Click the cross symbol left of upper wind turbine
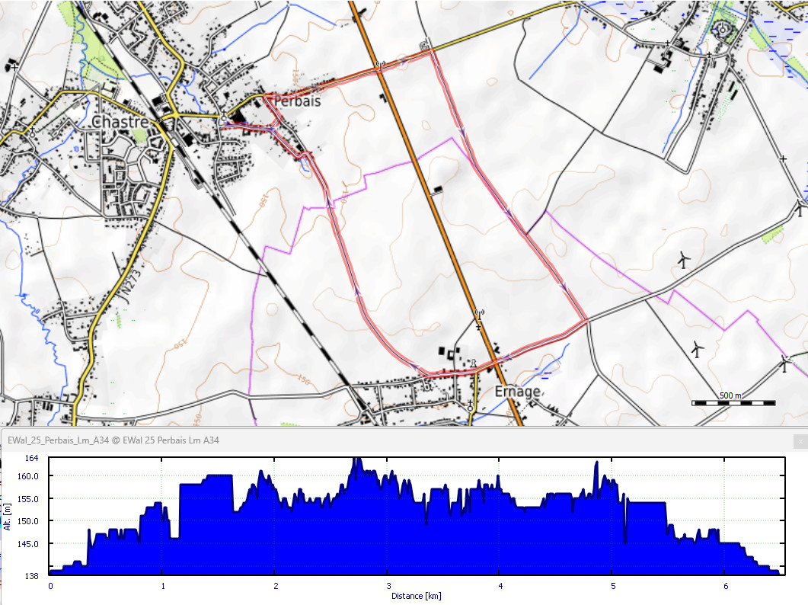The width and height of the screenshot is (808, 605). click(x=783, y=158)
